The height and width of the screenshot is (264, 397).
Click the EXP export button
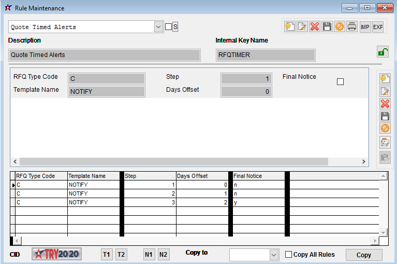click(378, 26)
